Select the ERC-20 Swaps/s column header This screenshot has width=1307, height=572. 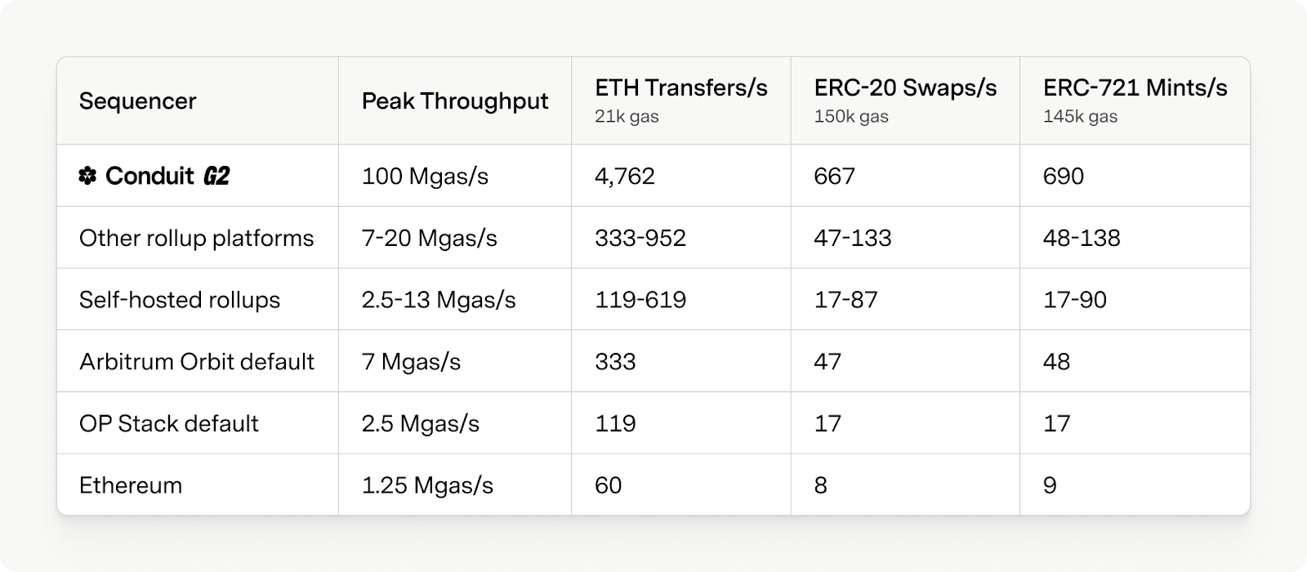(x=905, y=88)
